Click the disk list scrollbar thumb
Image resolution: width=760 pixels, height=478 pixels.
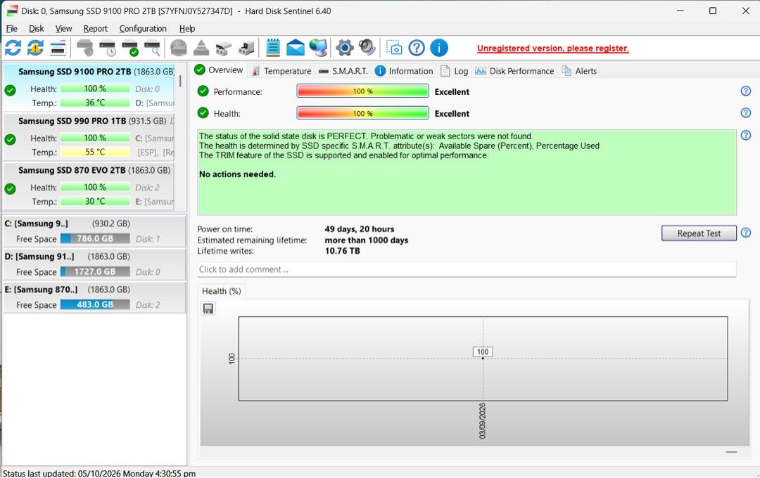(180, 80)
